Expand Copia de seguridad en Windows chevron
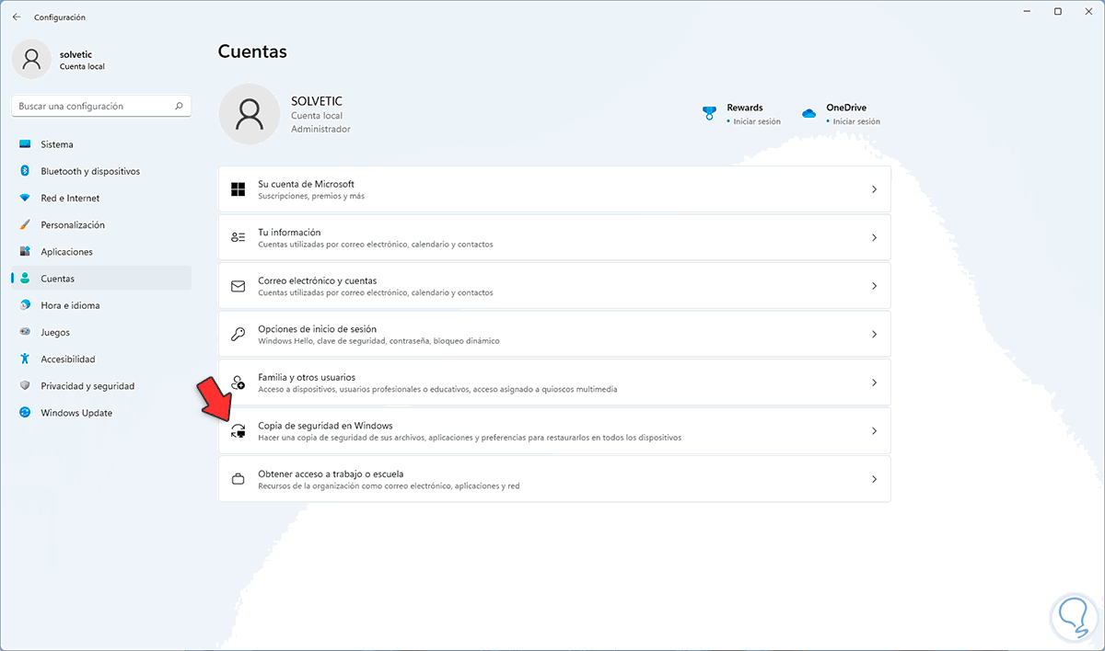Screen dimensions: 1105x651 point(874,430)
